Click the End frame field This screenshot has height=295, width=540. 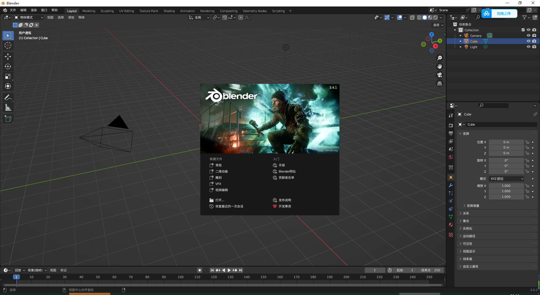pos(431,270)
